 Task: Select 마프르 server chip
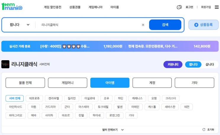(x=66, y=115)
